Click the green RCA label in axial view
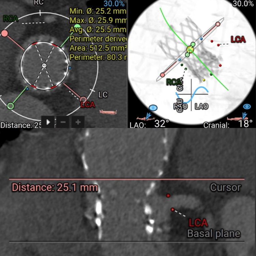 pos(11,18)
